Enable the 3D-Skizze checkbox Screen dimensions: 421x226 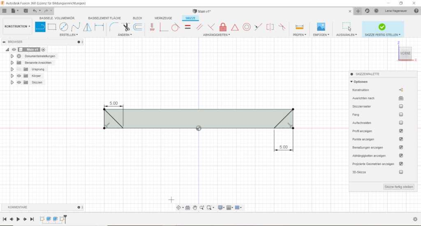pyautogui.click(x=401, y=172)
